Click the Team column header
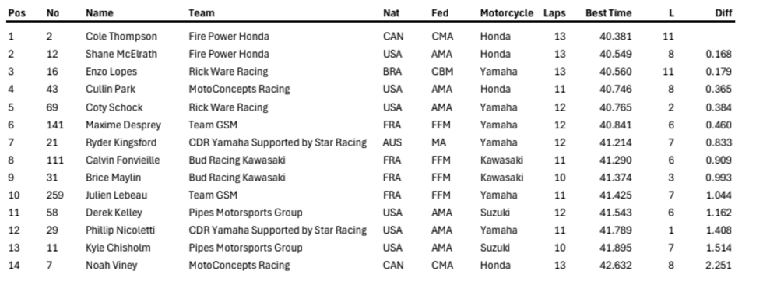 pyautogui.click(x=202, y=13)
